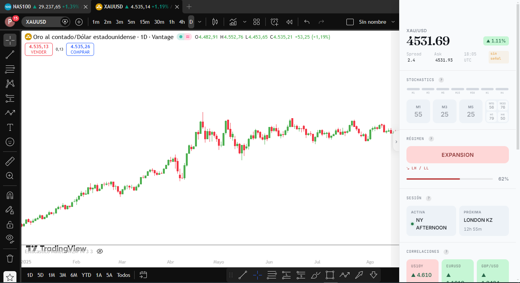Screen dimensions: 520x283
Task: Toggle the market status pill next to Vantage
Action: click(184, 37)
